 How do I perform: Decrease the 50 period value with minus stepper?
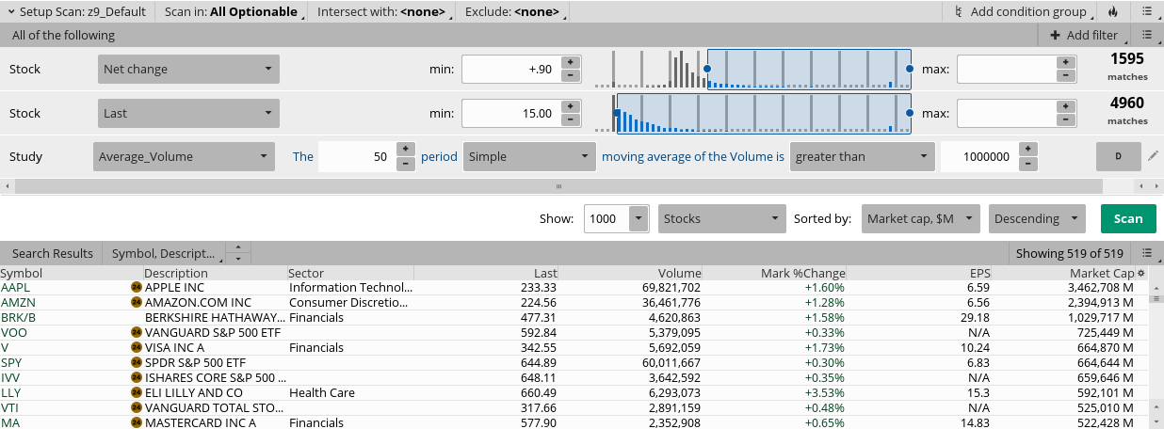[405, 163]
